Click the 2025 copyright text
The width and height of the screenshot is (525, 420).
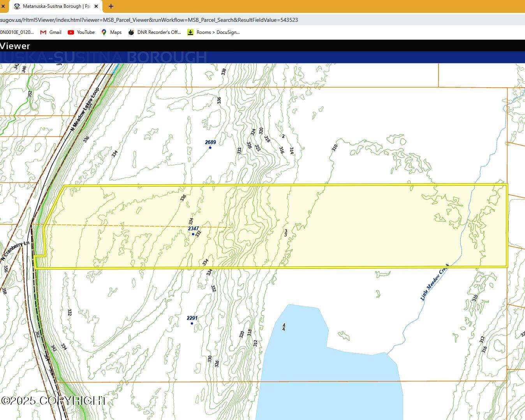tap(53, 401)
